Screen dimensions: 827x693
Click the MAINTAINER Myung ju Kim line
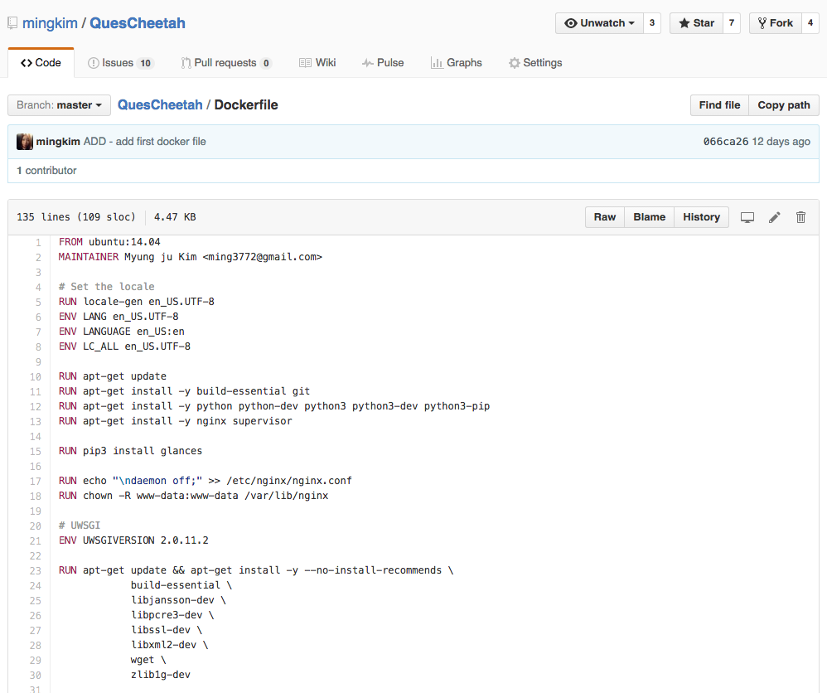point(190,257)
